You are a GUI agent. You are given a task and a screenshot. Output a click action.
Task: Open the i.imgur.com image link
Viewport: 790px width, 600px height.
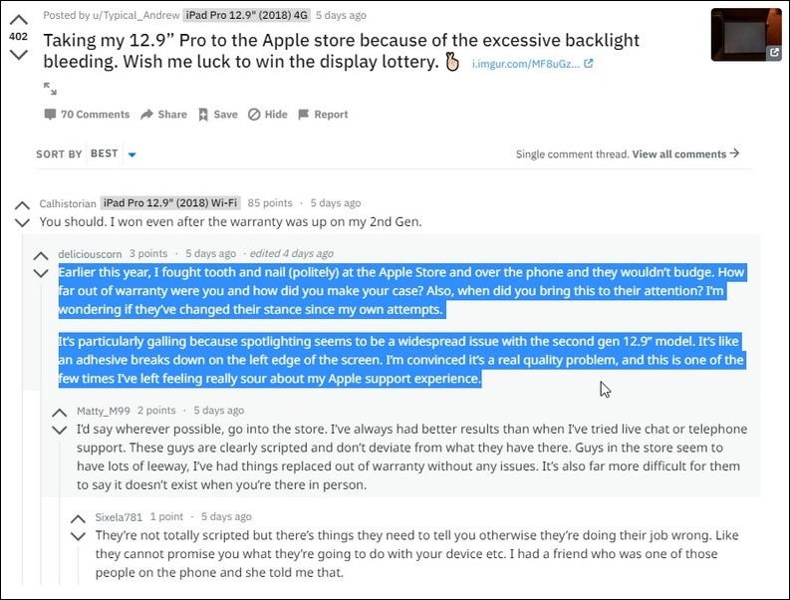pos(532,64)
